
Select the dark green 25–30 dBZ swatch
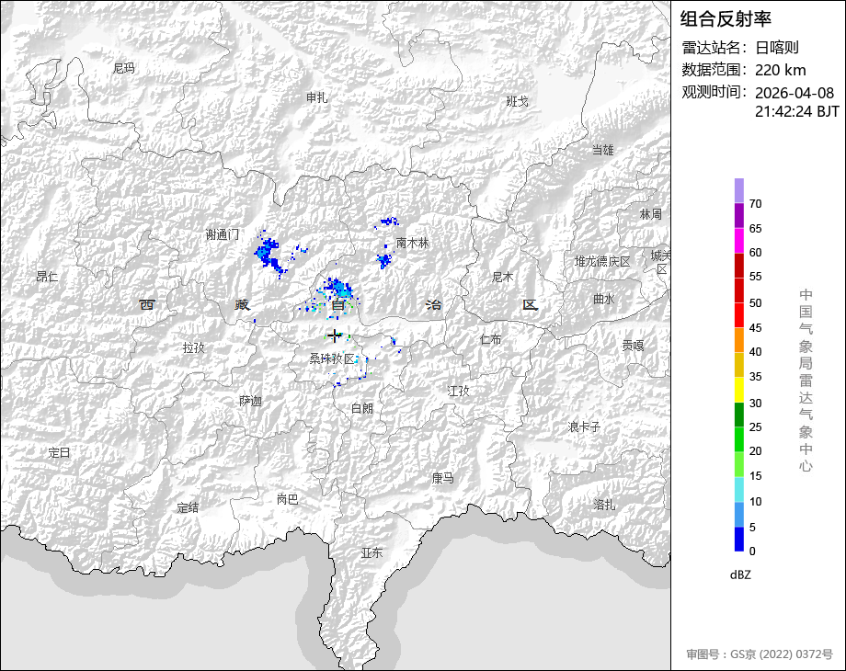pyautogui.click(x=739, y=415)
